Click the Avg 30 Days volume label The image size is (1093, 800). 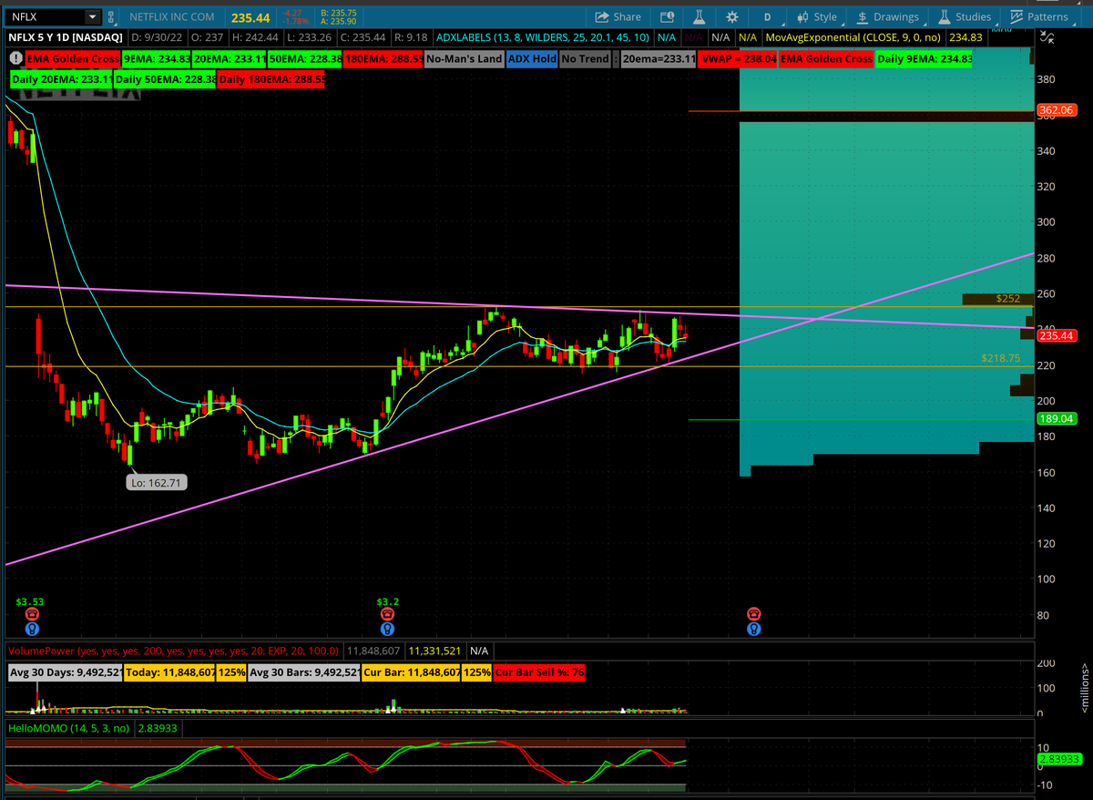[66, 672]
